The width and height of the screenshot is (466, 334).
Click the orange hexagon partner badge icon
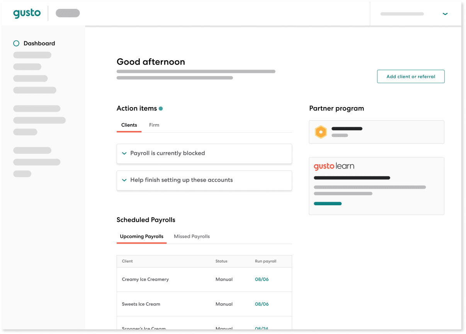pos(321,132)
